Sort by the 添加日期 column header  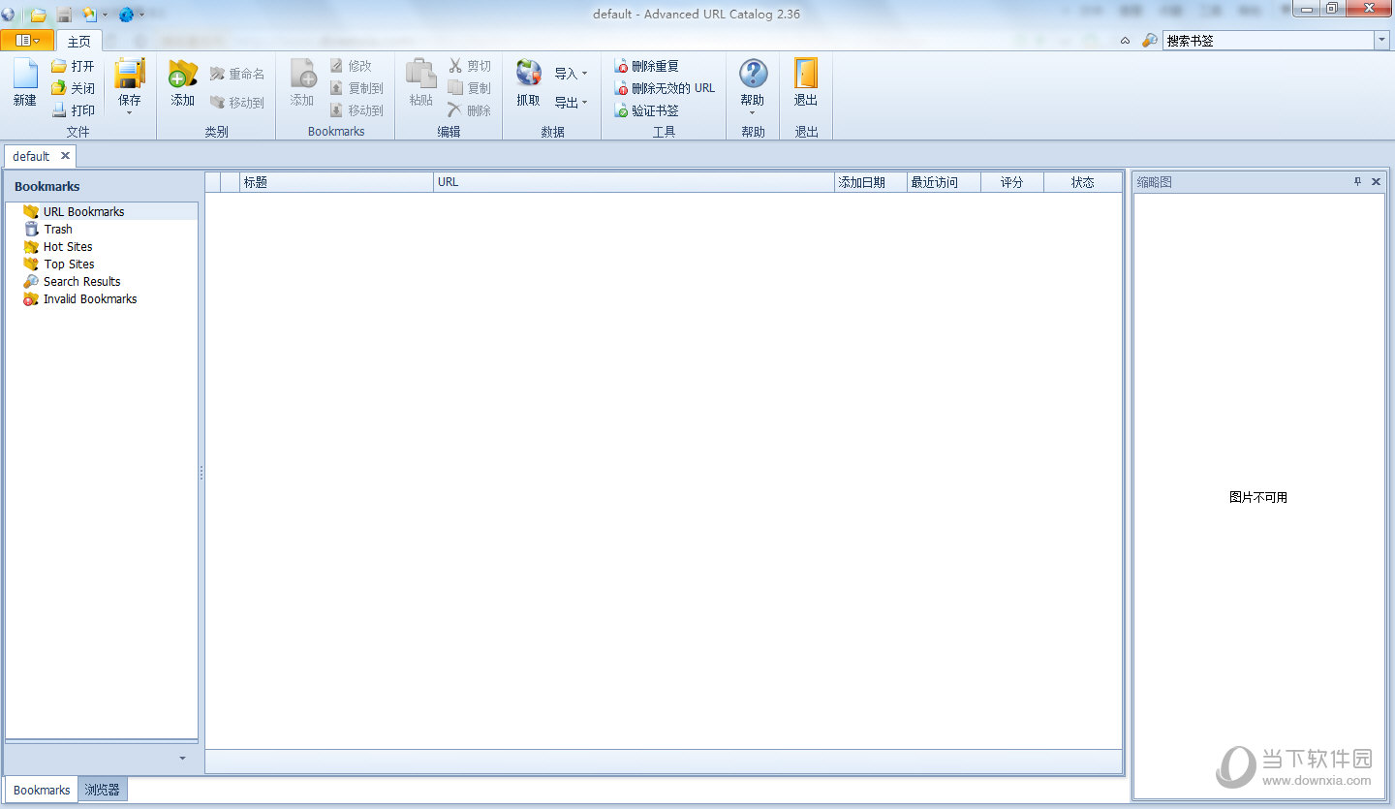click(x=871, y=182)
